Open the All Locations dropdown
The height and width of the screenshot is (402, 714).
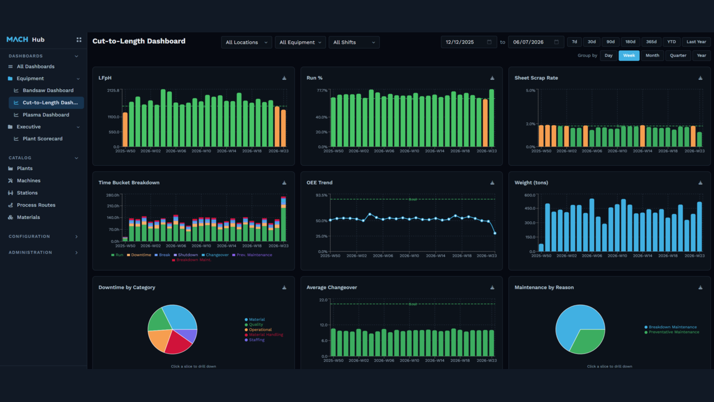tap(247, 42)
